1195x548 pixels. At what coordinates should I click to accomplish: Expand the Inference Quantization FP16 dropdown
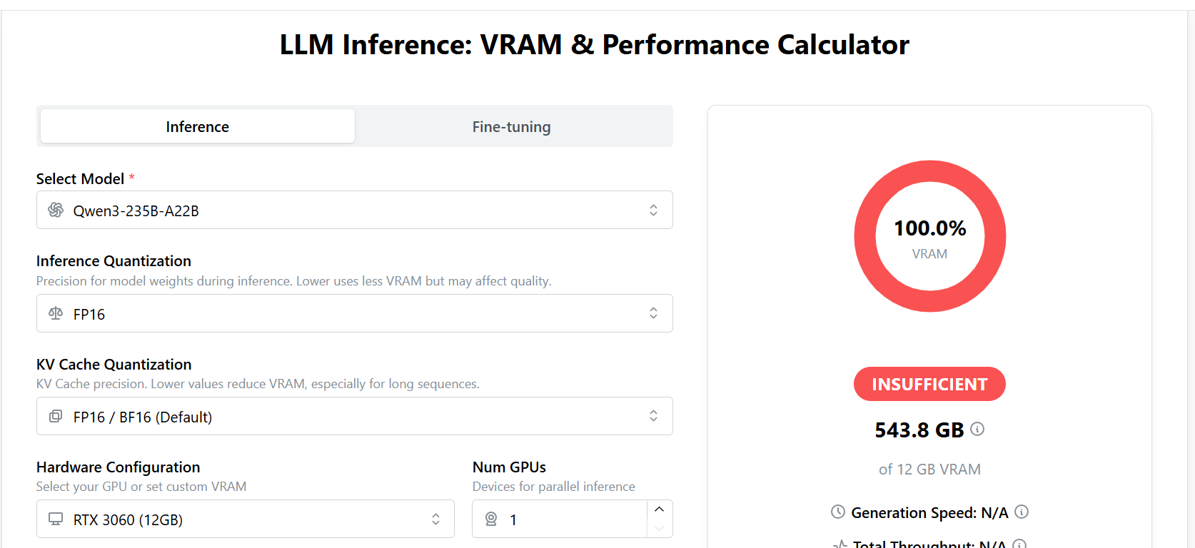[x=355, y=313]
